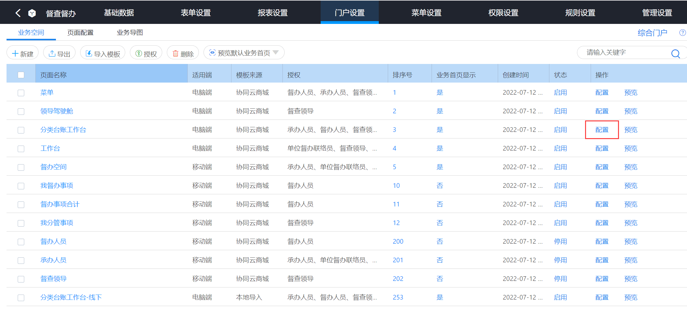Check the 督查领导 row checkbox

(21, 279)
